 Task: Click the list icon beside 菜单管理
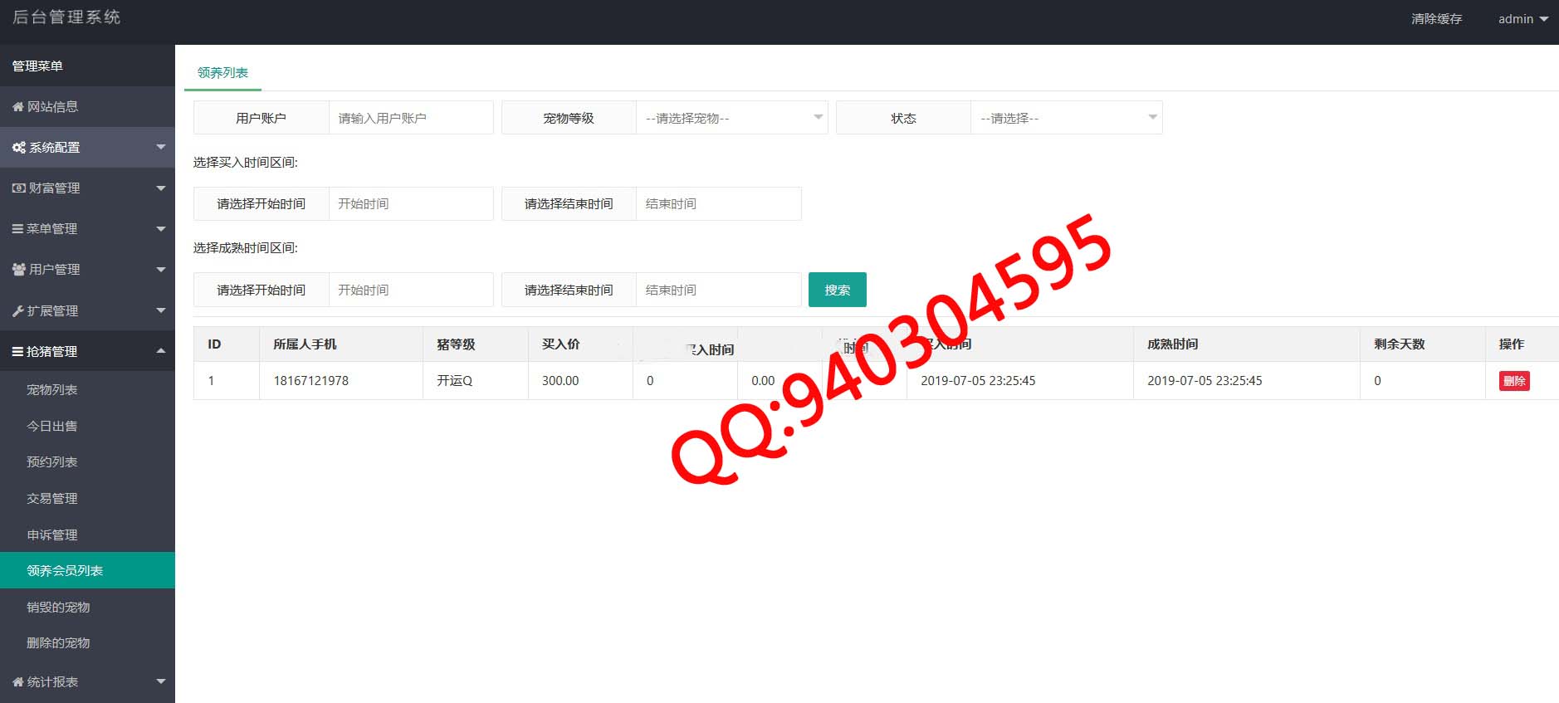tap(17, 229)
